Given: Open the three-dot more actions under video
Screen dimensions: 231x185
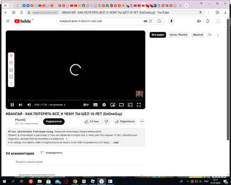Looking at the screenshot, I should 142,122.
